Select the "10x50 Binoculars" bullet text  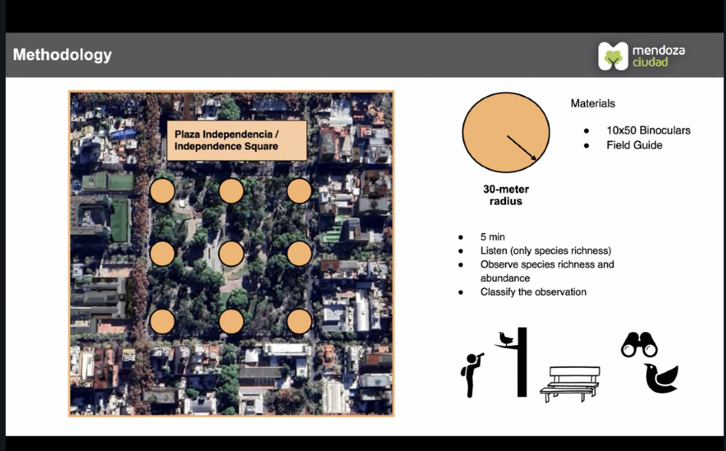(648, 130)
